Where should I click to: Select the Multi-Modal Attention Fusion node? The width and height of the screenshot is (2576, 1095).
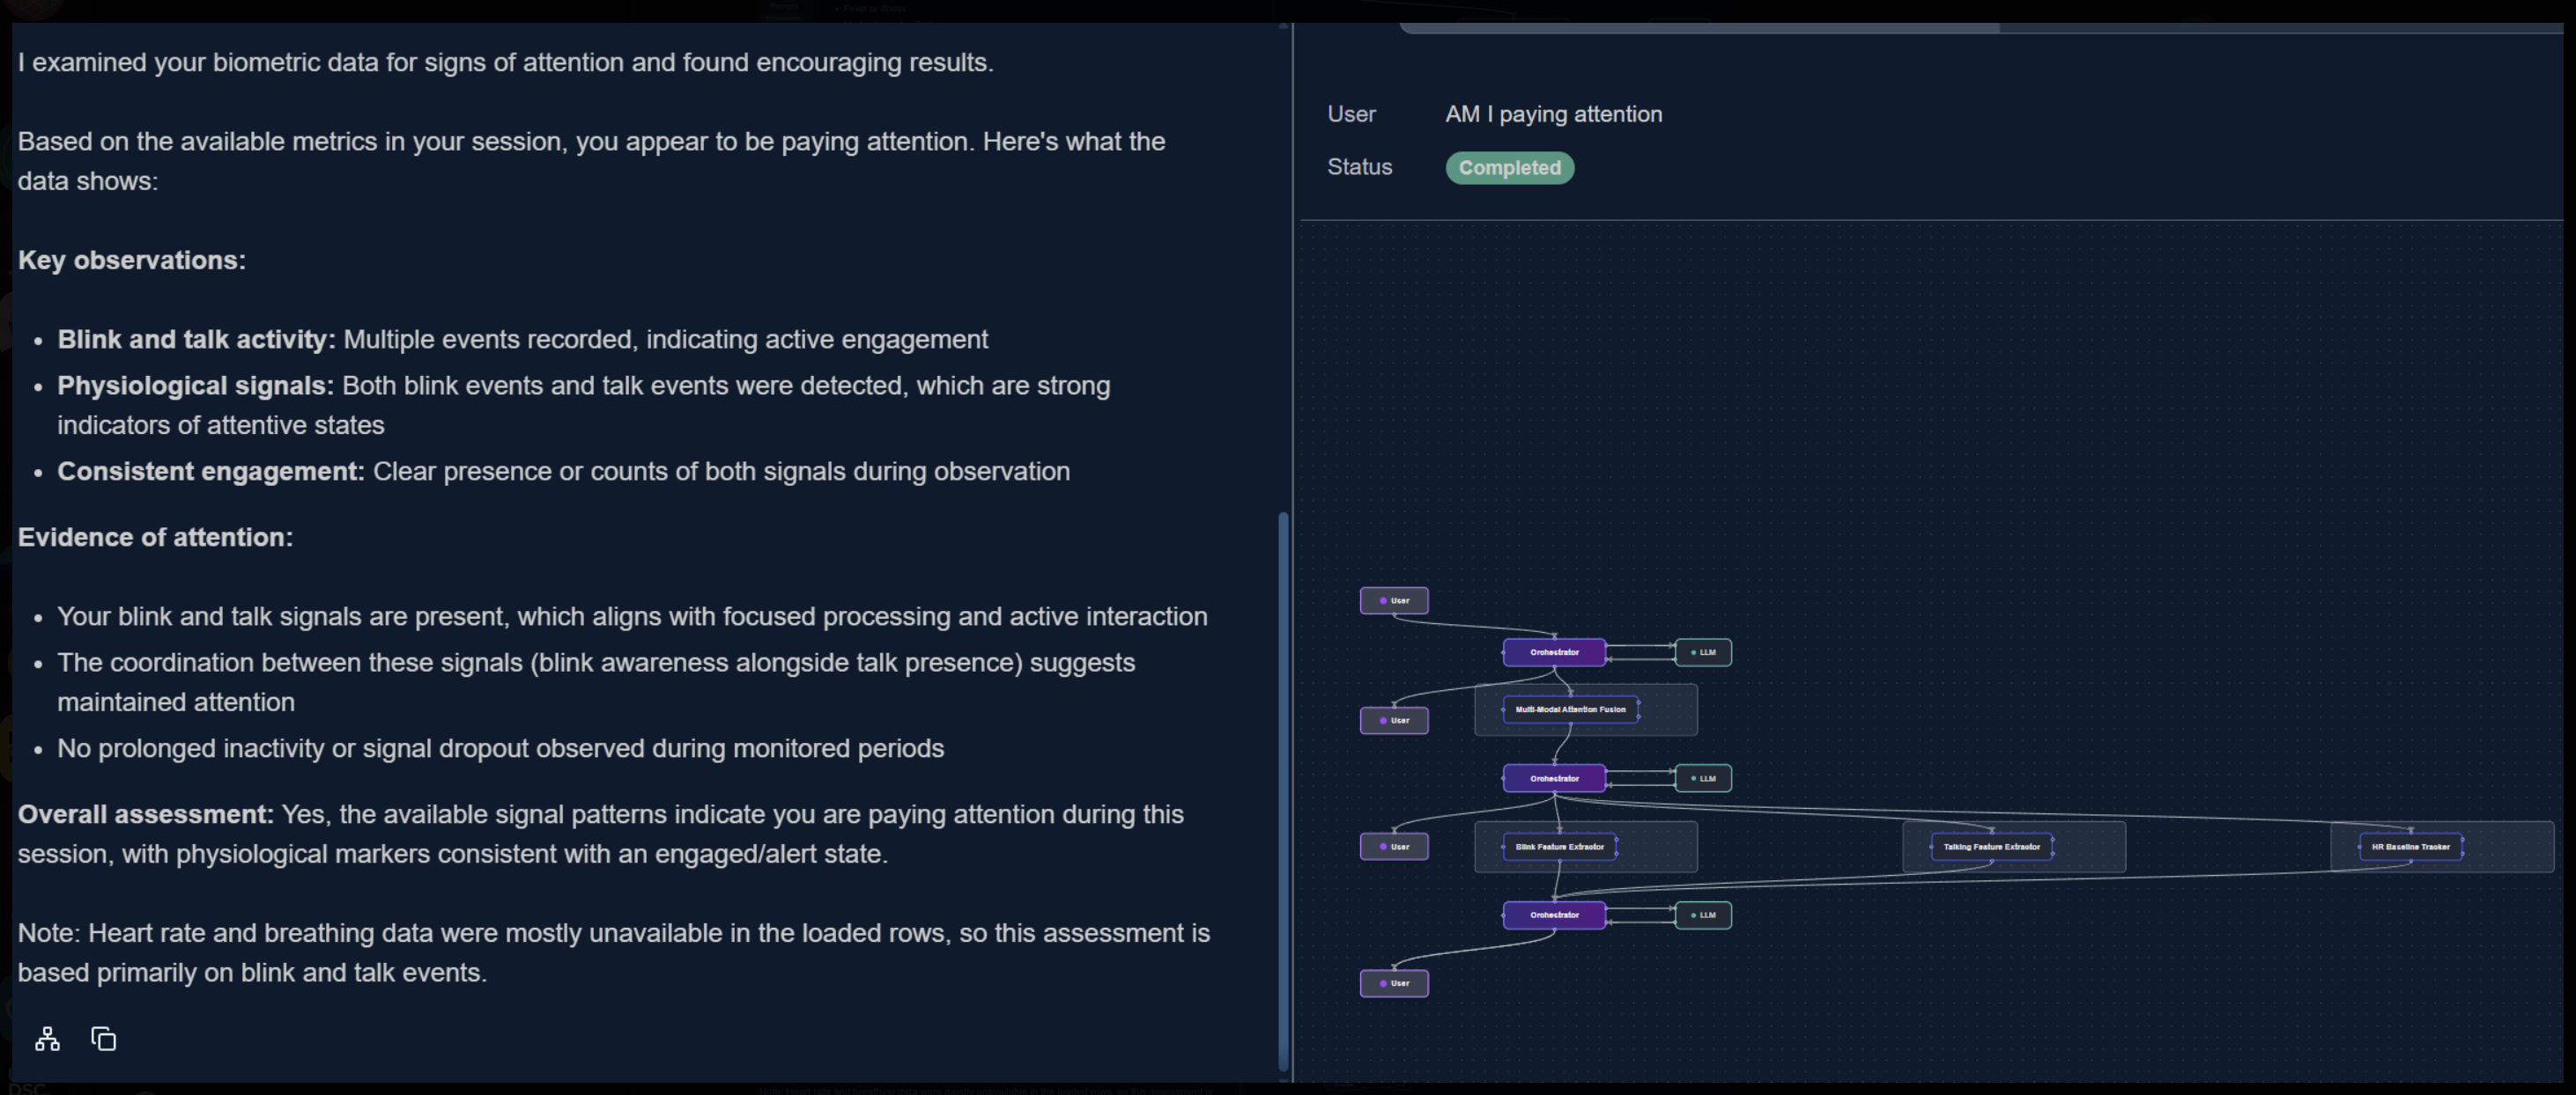click(x=1570, y=709)
